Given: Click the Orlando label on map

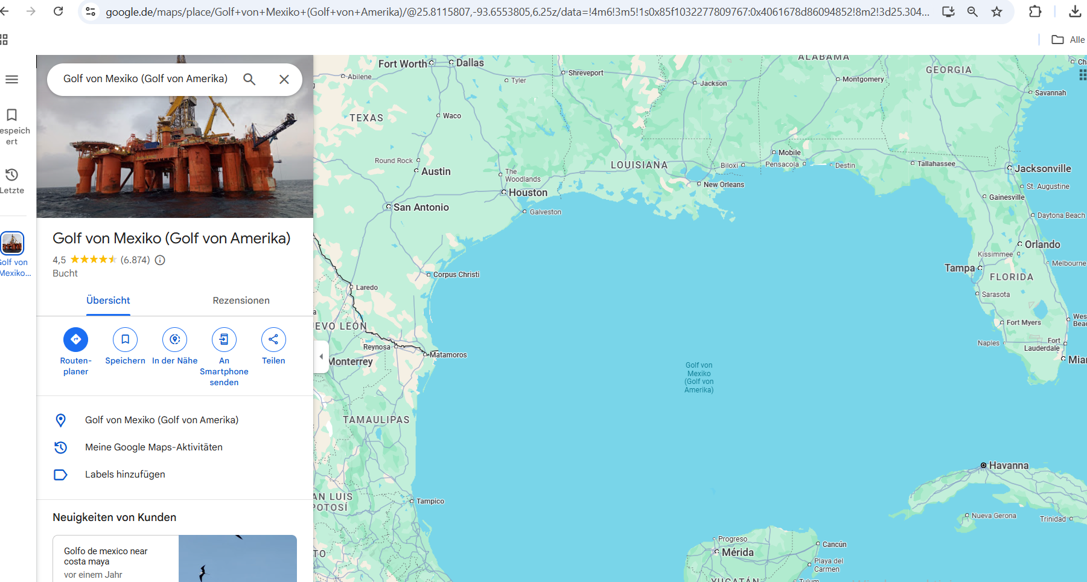Looking at the screenshot, I should click(1042, 245).
